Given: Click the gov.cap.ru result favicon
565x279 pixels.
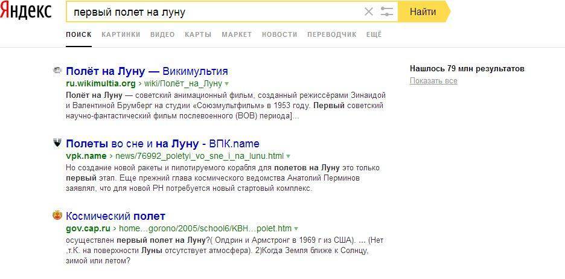Looking at the screenshot, I should (x=57, y=216).
